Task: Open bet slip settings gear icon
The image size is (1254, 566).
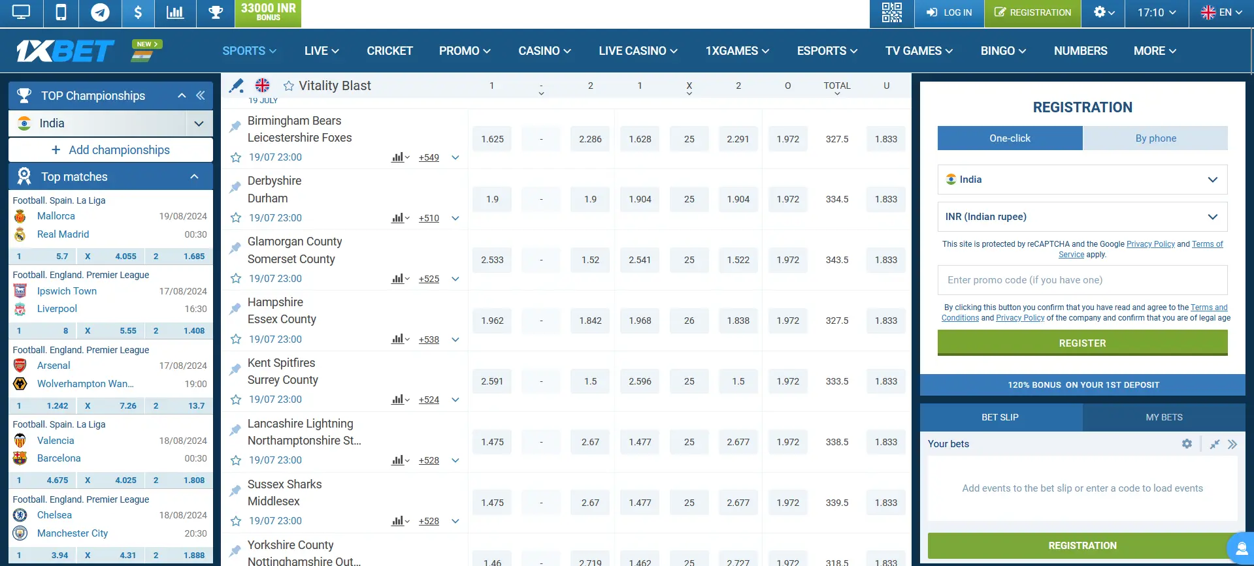Action: click(x=1187, y=444)
